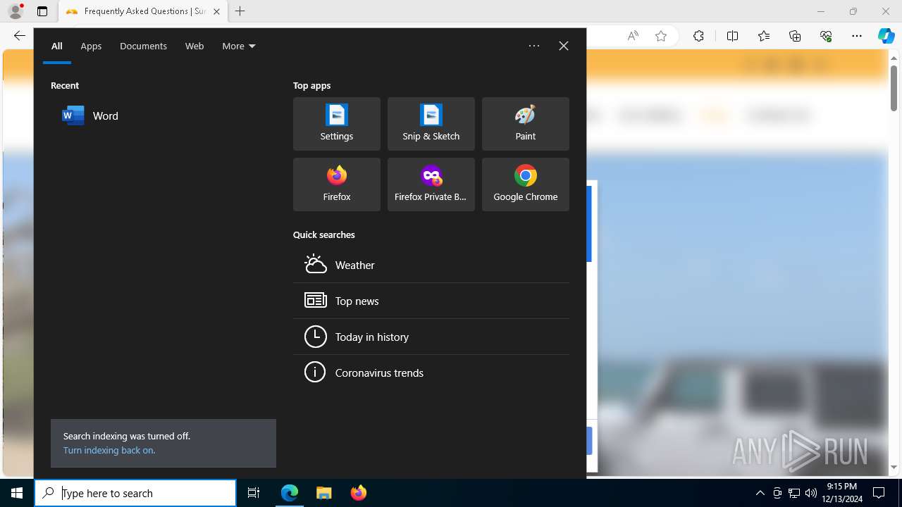This screenshot has width=902, height=507.
Task: Open the Paint app tile
Action: [526, 124]
